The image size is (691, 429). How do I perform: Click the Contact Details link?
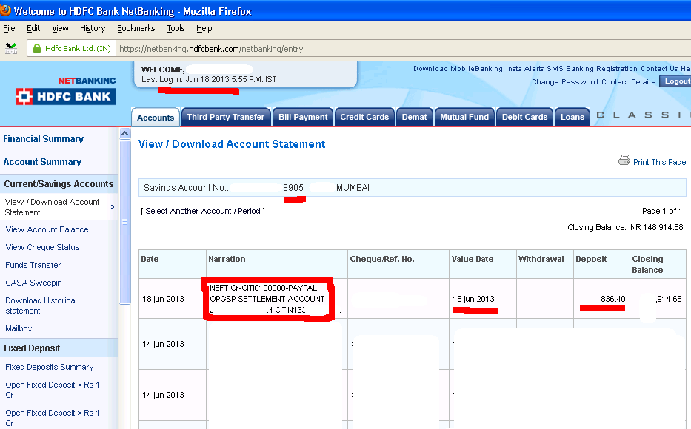[629, 82]
